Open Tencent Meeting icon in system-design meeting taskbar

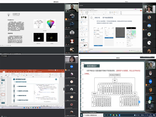point(120,115)
